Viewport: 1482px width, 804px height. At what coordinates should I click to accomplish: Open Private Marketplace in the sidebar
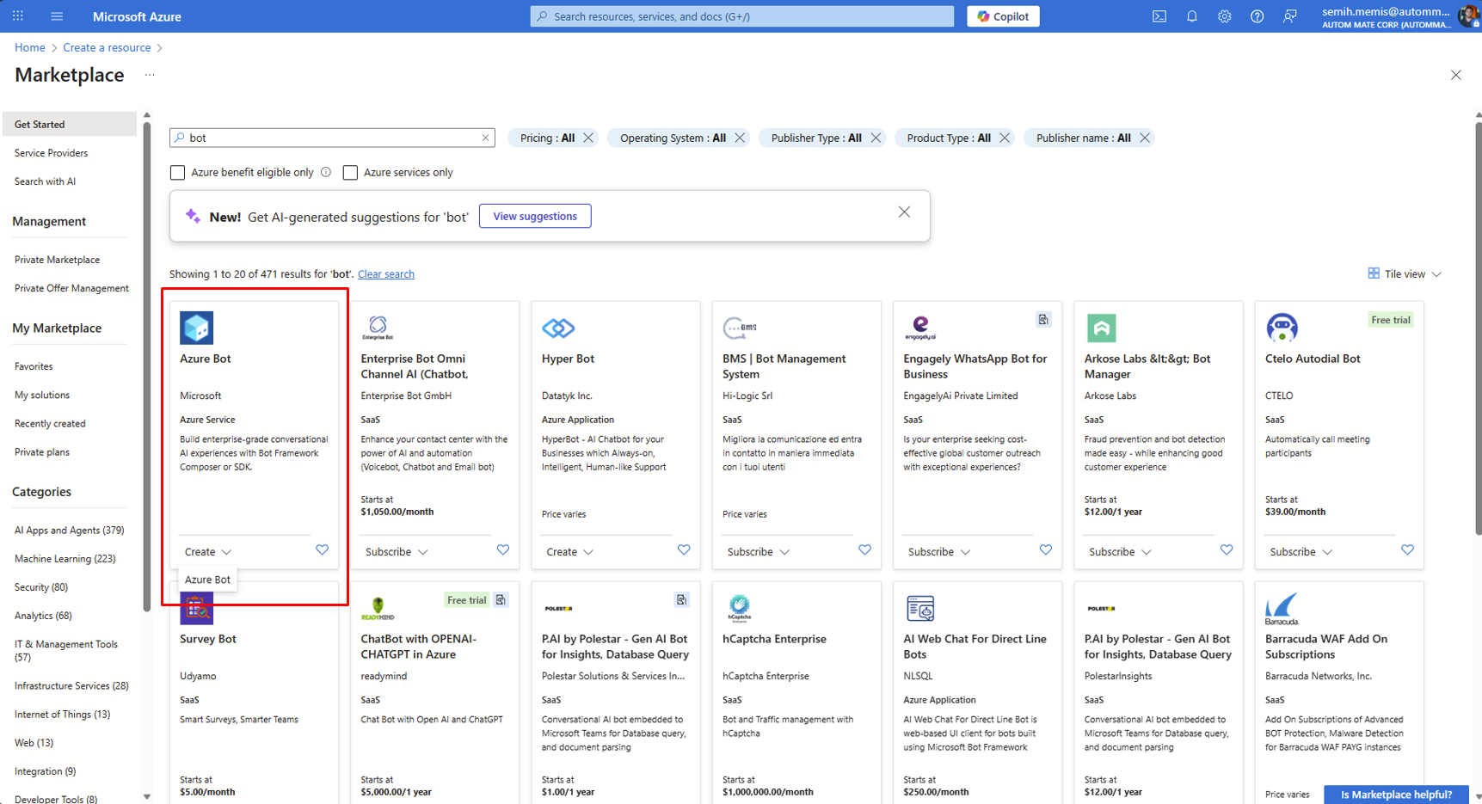click(57, 260)
